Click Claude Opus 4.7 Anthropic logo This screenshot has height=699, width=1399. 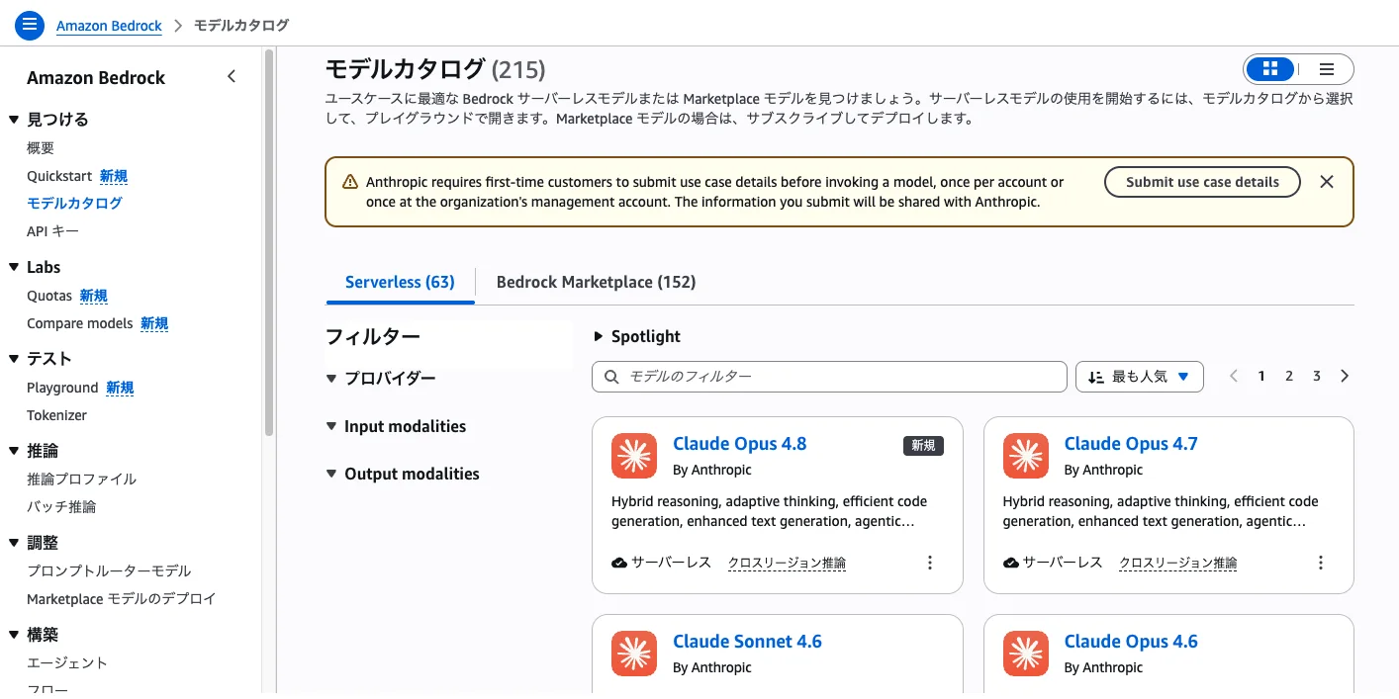coord(1026,456)
